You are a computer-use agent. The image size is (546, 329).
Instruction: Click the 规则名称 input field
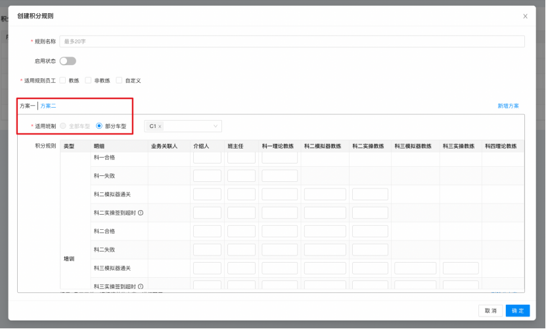(x=292, y=41)
